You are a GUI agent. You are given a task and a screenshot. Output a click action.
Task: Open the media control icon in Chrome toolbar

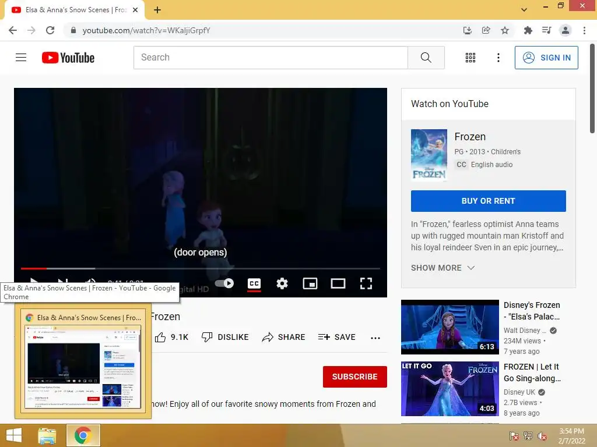point(546,30)
